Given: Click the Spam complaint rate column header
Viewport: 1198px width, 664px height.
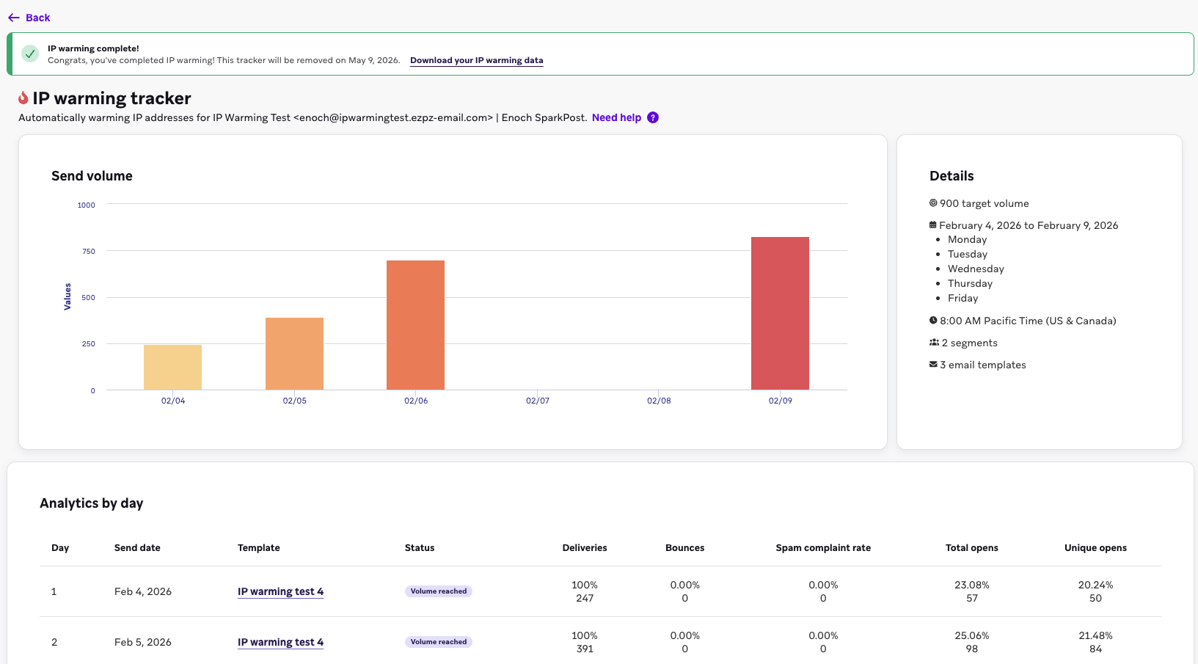Looking at the screenshot, I should tap(823, 548).
